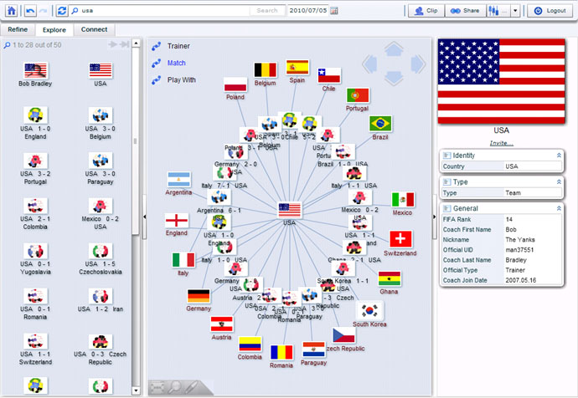Collapse the Identity section

pyautogui.click(x=559, y=156)
